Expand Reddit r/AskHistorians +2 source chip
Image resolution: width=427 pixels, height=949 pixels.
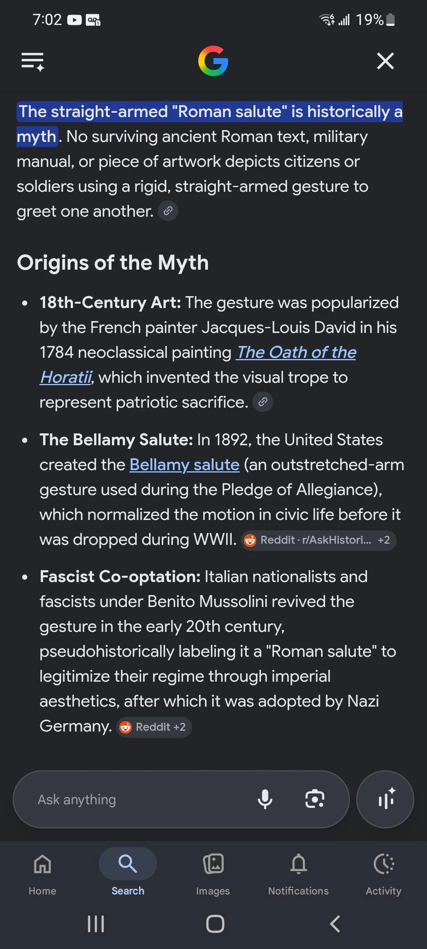point(318,540)
